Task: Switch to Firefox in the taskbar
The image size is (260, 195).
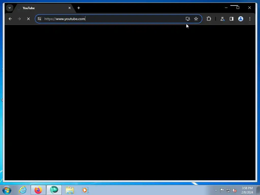Action: point(38,190)
